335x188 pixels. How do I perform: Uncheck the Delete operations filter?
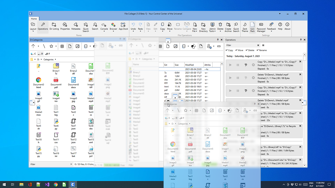pos(250,50)
